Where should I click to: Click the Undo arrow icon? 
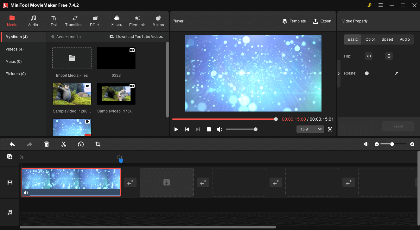pyautogui.click(x=12, y=144)
